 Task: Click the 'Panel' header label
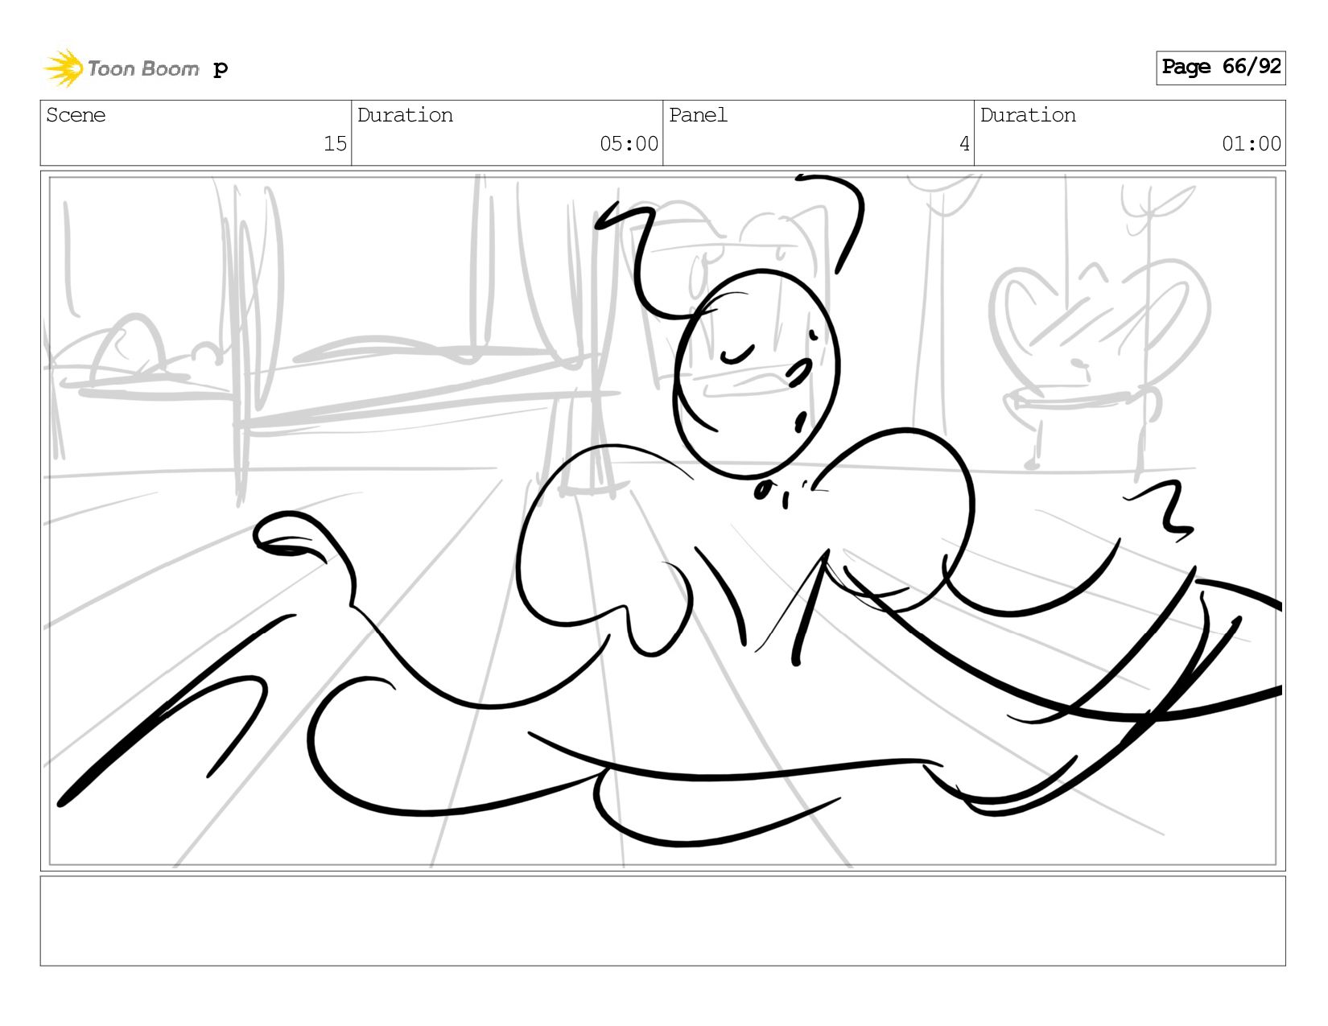(698, 115)
